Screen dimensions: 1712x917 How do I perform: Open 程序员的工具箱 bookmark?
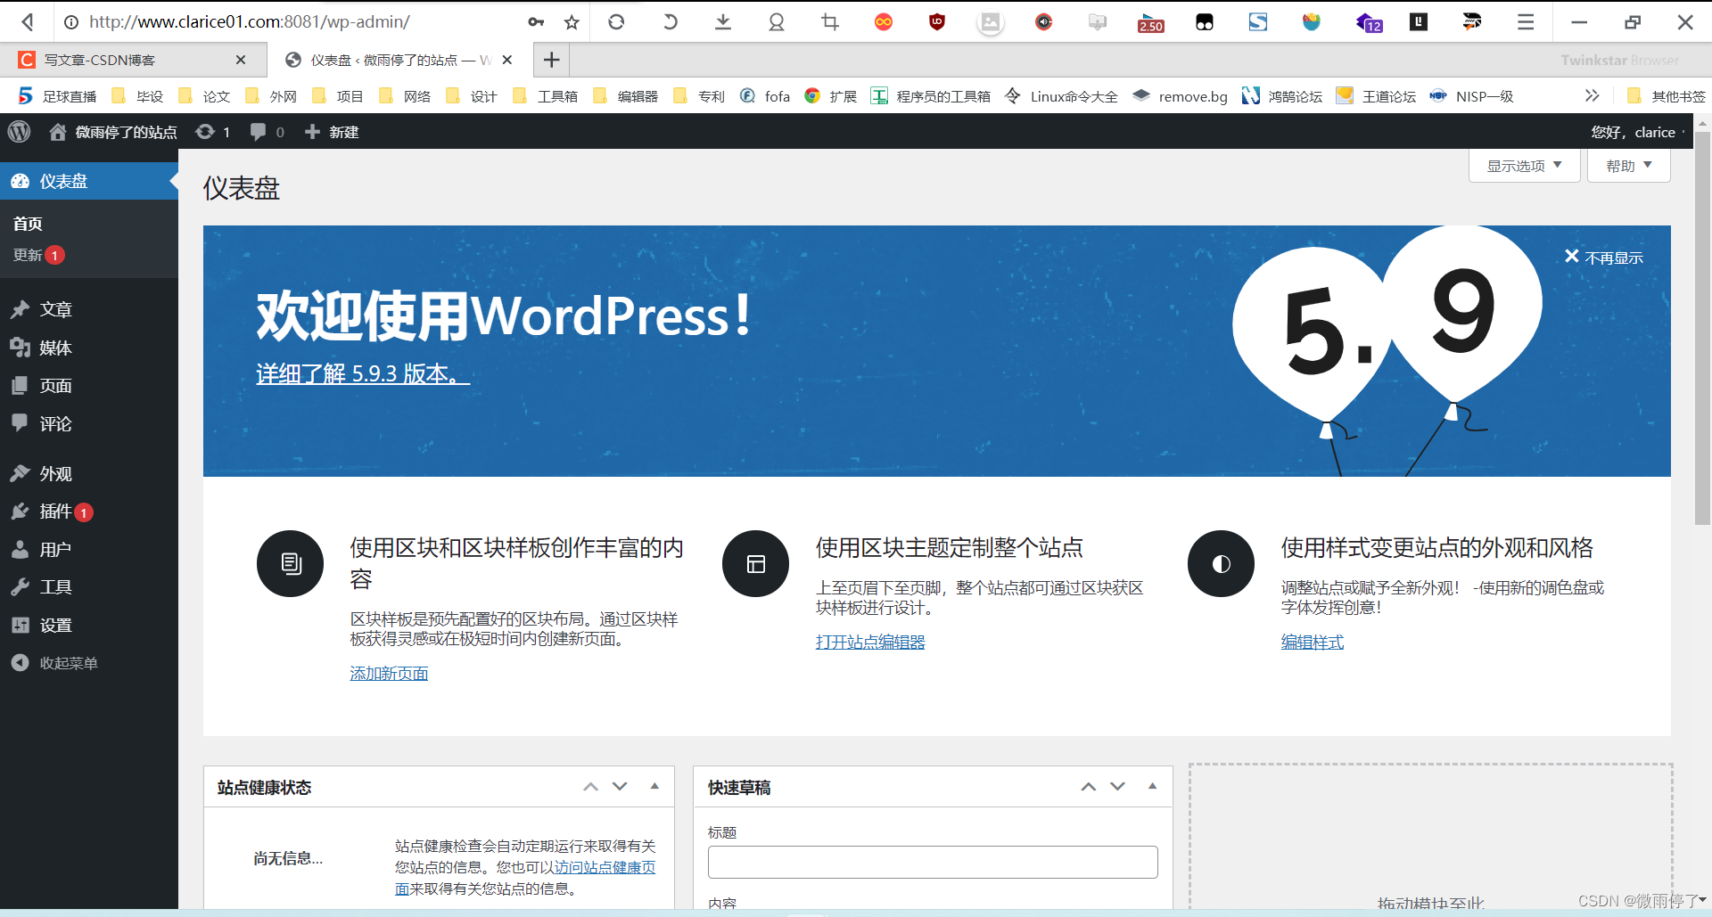click(931, 96)
